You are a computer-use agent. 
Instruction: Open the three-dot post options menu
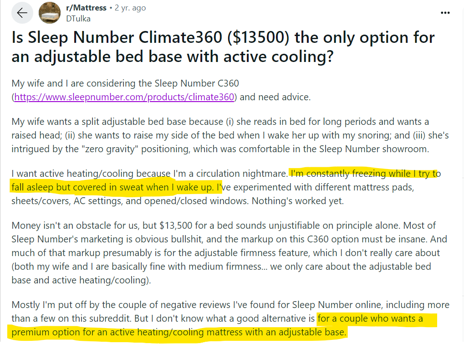coord(445,13)
